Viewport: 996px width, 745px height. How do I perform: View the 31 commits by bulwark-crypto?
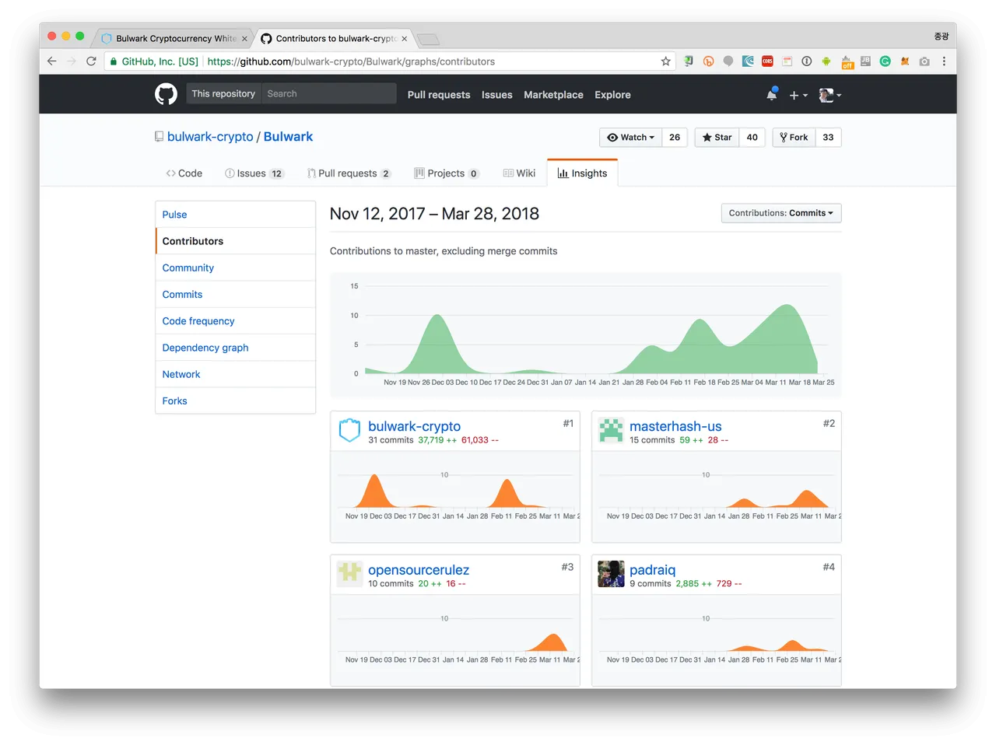(x=391, y=440)
